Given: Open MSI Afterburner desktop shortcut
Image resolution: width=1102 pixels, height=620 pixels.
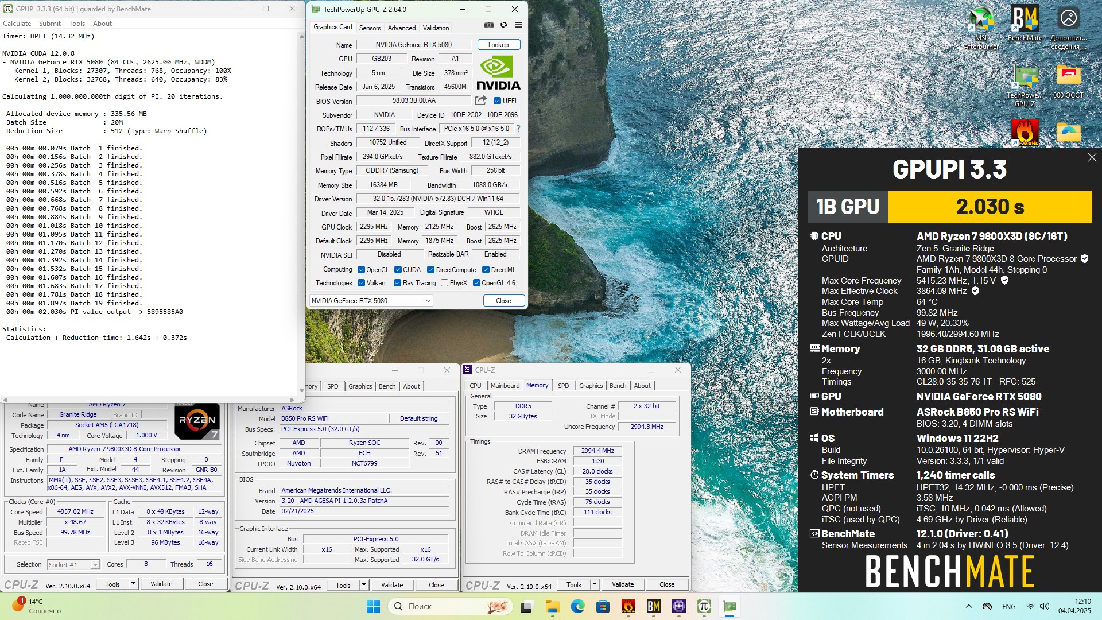Looking at the screenshot, I should [x=981, y=28].
